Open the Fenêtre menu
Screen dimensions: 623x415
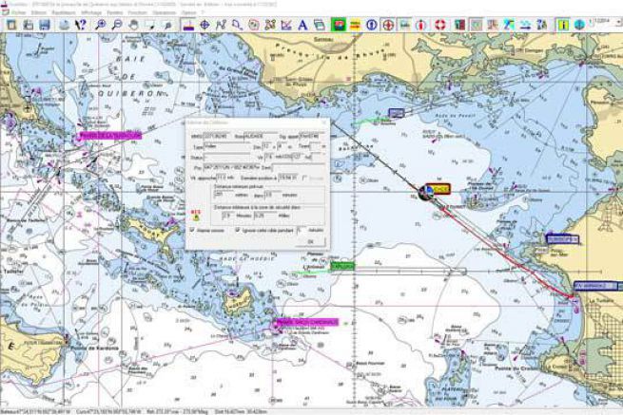point(115,12)
